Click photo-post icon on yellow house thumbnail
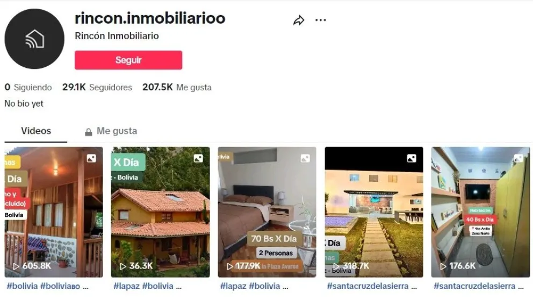This screenshot has width=533, height=297. coord(198,158)
